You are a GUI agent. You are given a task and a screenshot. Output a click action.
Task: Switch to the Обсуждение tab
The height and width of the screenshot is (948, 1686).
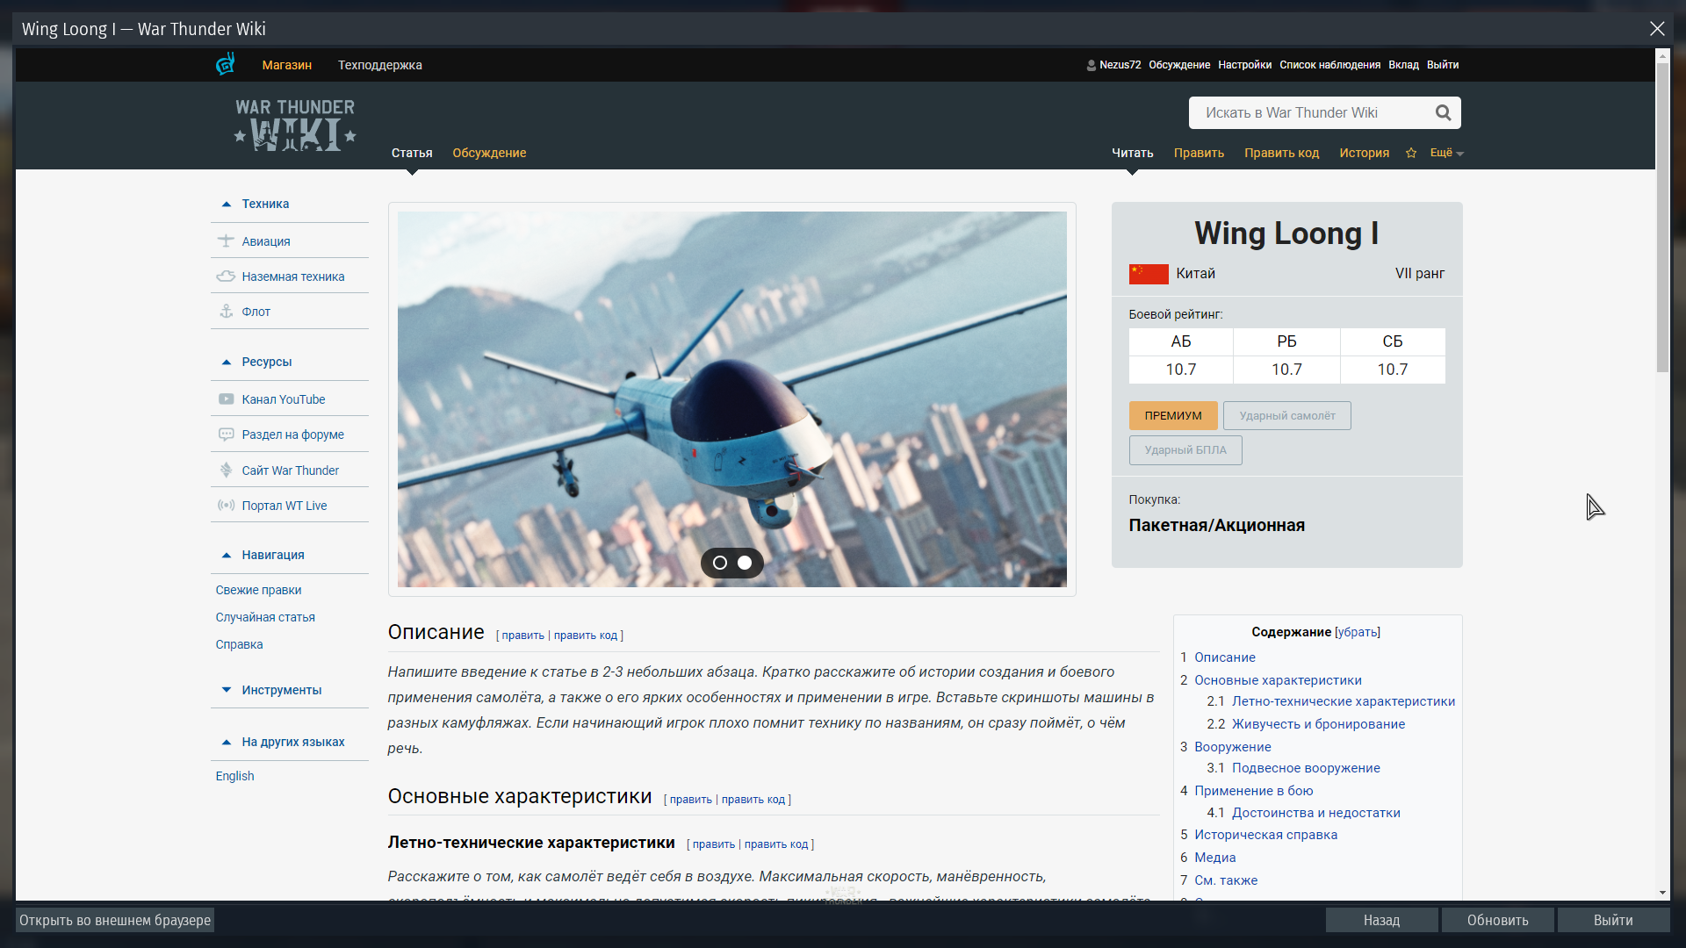coord(489,153)
